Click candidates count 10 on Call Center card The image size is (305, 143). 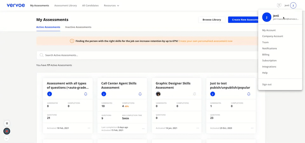[103, 106]
